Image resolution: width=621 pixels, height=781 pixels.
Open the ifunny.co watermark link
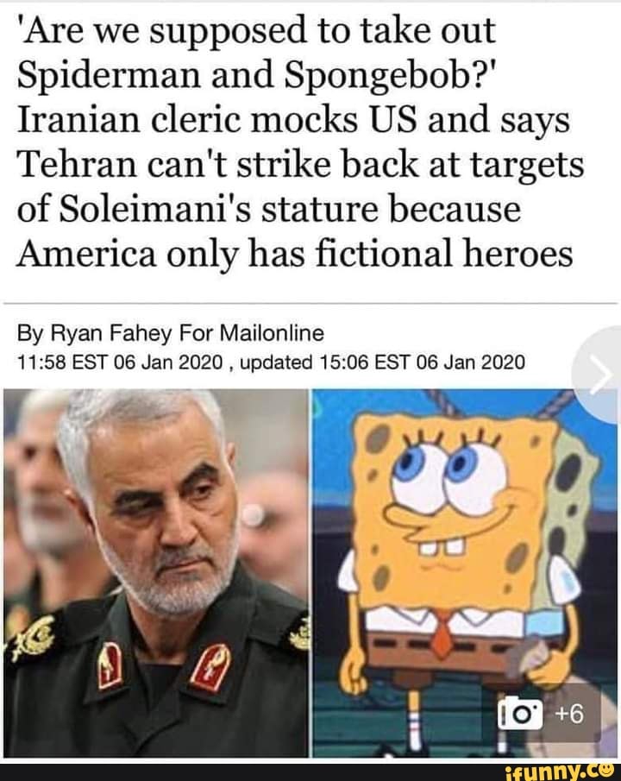[559, 772]
